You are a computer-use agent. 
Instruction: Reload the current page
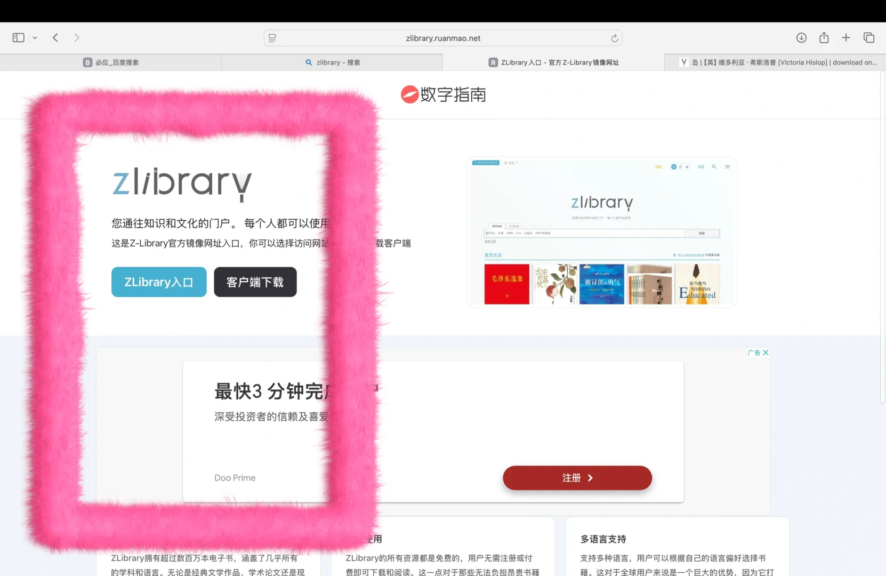pyautogui.click(x=614, y=38)
